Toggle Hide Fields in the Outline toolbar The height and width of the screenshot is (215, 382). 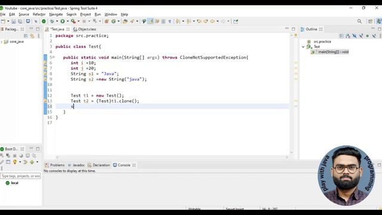[355, 36]
